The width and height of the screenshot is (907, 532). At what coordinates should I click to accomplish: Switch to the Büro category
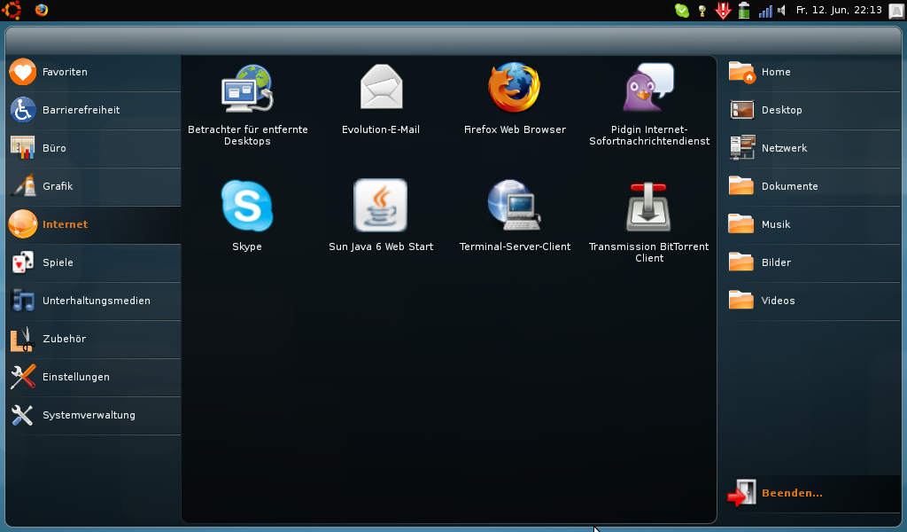point(53,148)
